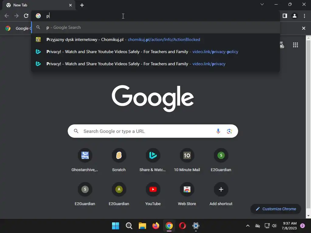Open the Windows Start menu
Viewport: 311px width, 233px height.
tap(115, 226)
